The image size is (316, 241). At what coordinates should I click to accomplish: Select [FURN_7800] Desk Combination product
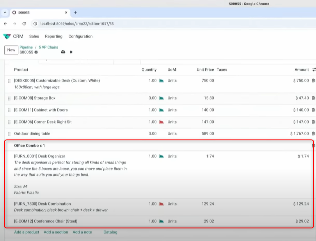[x=42, y=204]
